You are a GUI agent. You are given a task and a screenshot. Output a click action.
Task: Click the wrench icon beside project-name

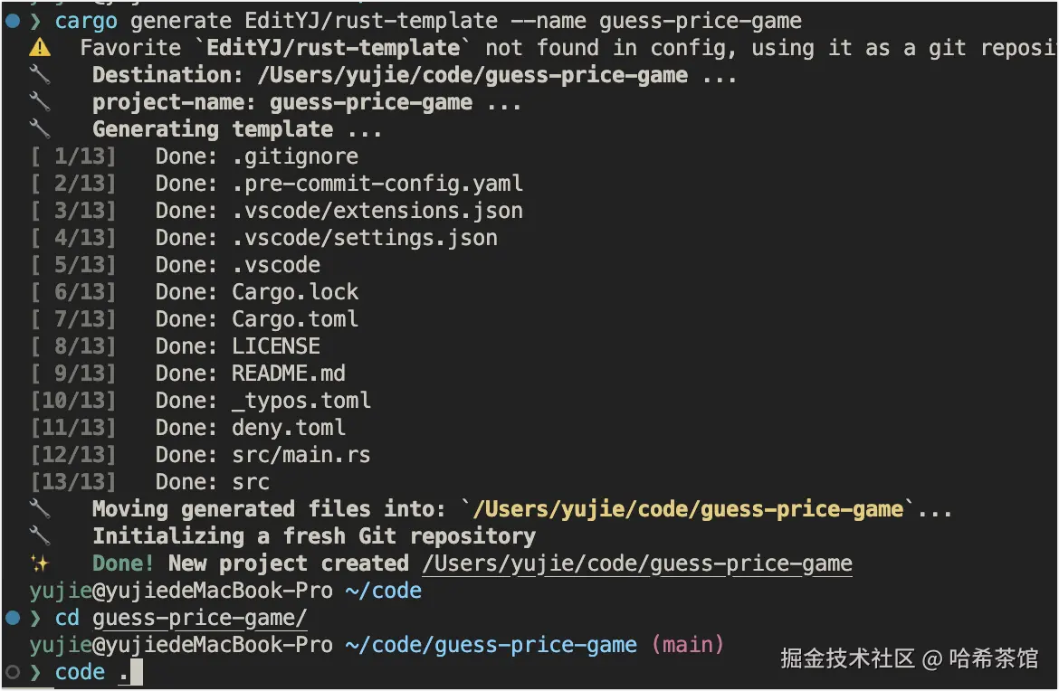coord(40,102)
